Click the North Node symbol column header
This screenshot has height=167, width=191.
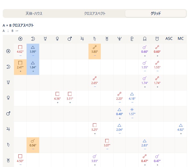click(x=145, y=39)
